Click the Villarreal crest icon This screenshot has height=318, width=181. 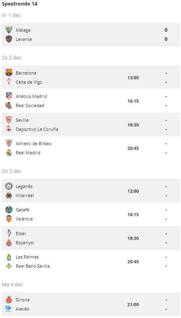9,195
